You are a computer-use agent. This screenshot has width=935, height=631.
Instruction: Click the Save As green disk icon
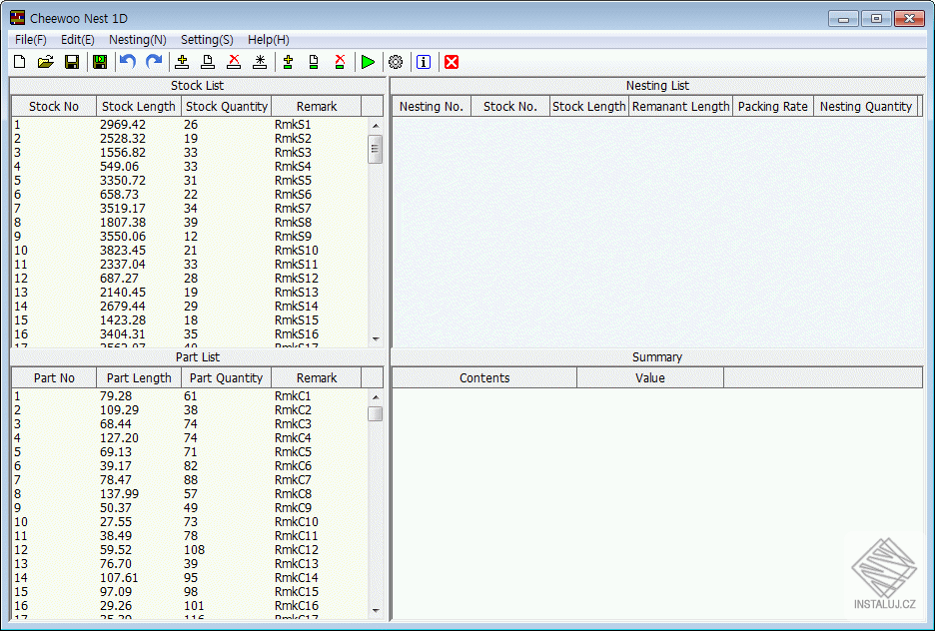[x=100, y=62]
